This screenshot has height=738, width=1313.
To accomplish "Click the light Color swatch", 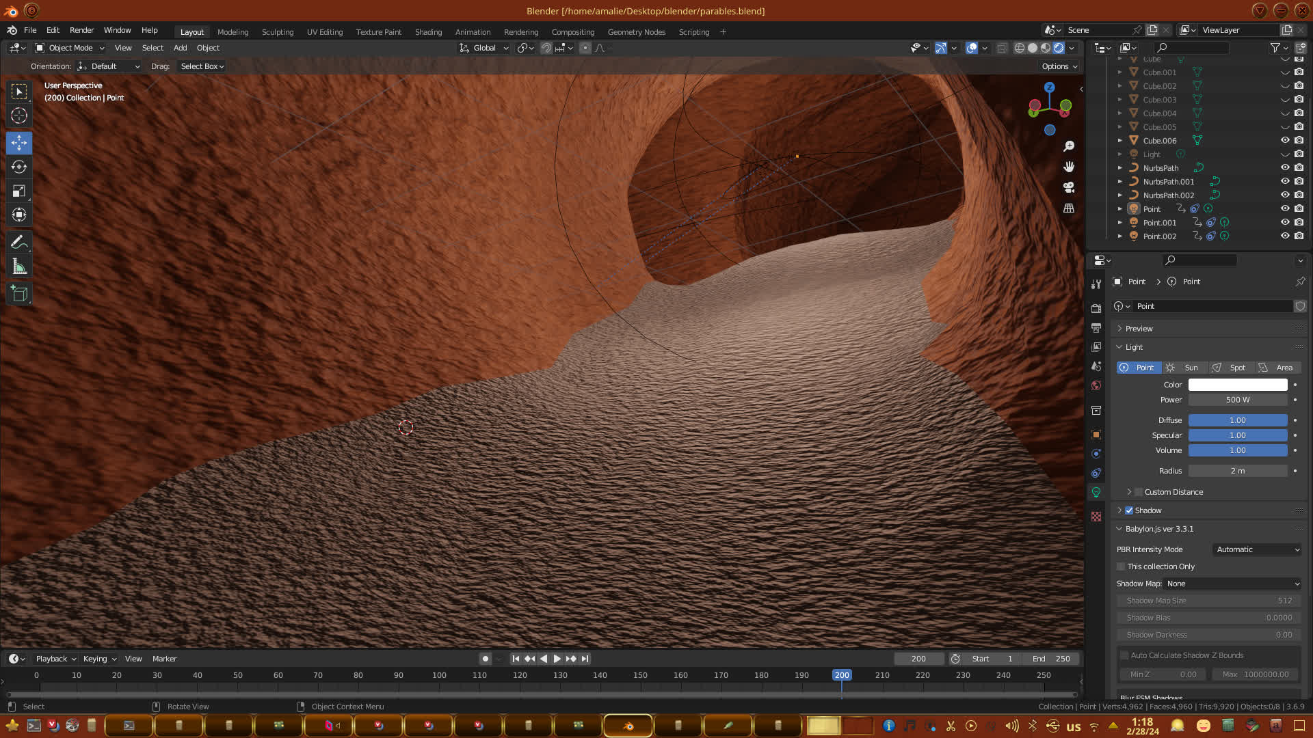I will click(x=1237, y=385).
